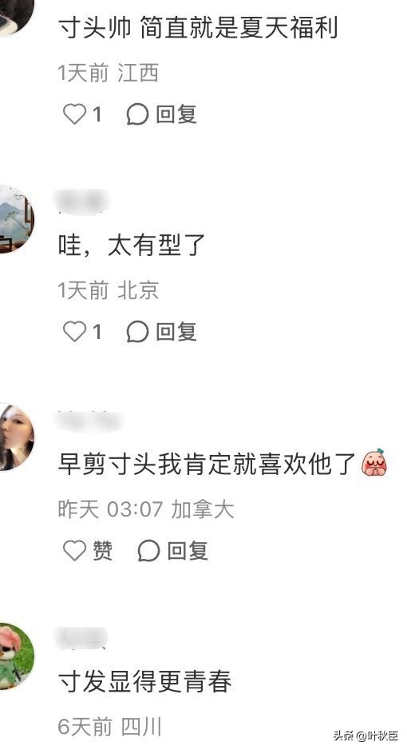Tap the heart on the Beijing comment

point(74,332)
